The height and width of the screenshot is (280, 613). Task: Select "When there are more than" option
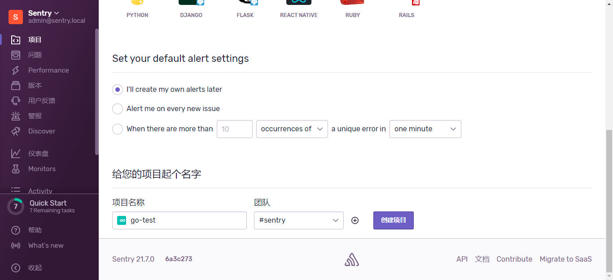point(118,129)
